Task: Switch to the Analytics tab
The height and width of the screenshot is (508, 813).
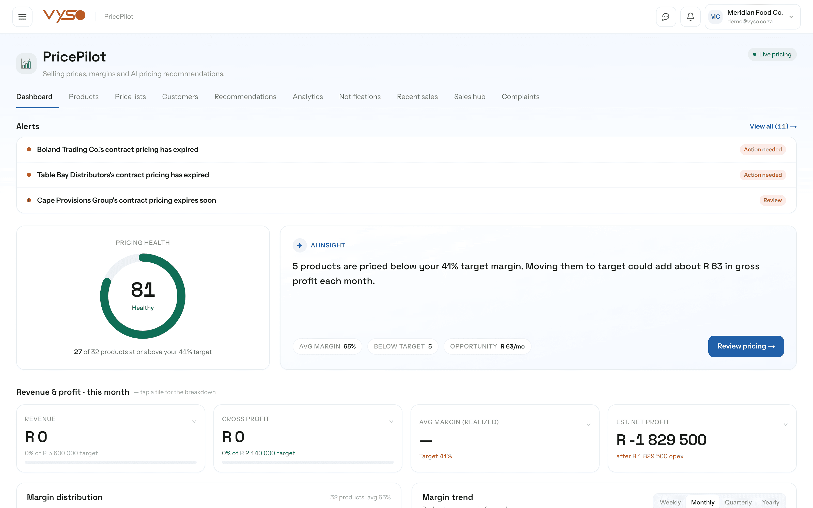Action: [308, 97]
